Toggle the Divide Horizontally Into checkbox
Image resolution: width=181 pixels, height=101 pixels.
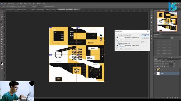pos(118,35)
